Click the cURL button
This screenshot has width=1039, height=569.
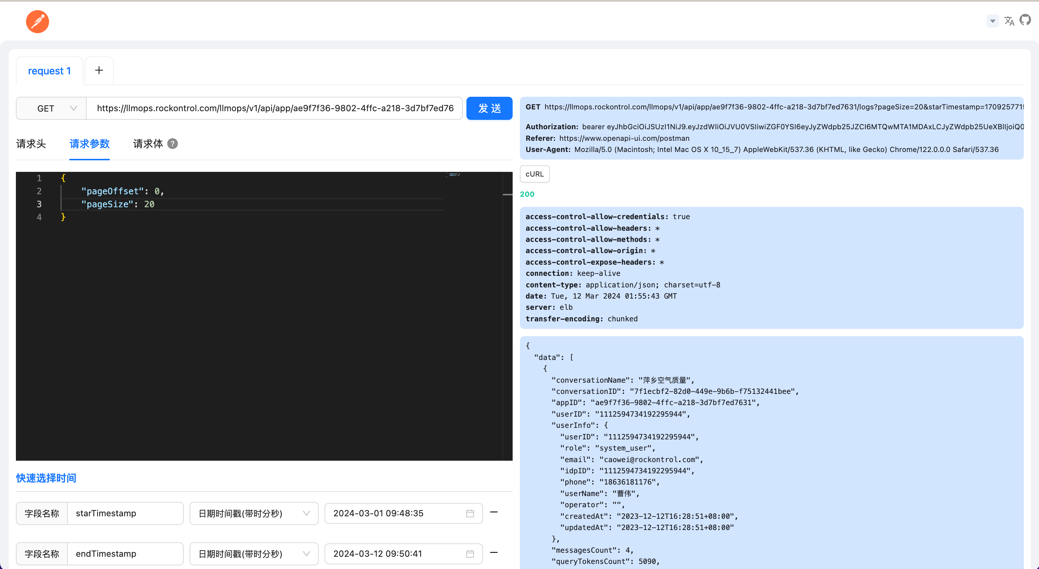pyautogui.click(x=534, y=174)
